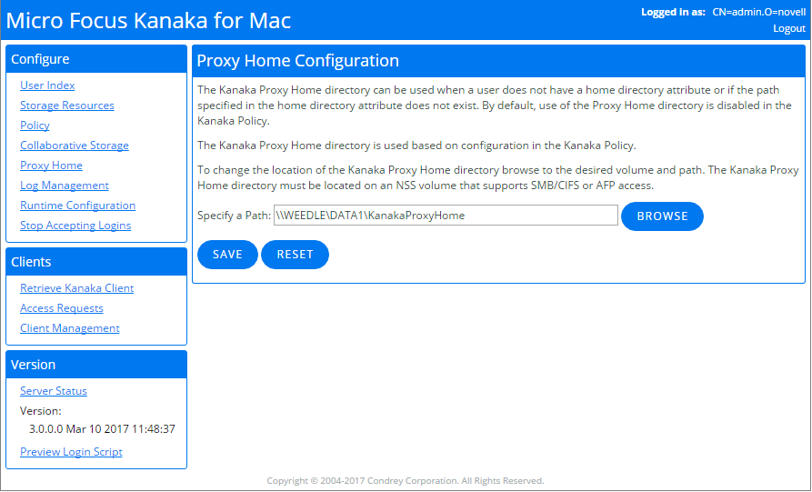Screen dimensions: 812x492
Task: Open Preview Login Script link
Action: coord(71,452)
